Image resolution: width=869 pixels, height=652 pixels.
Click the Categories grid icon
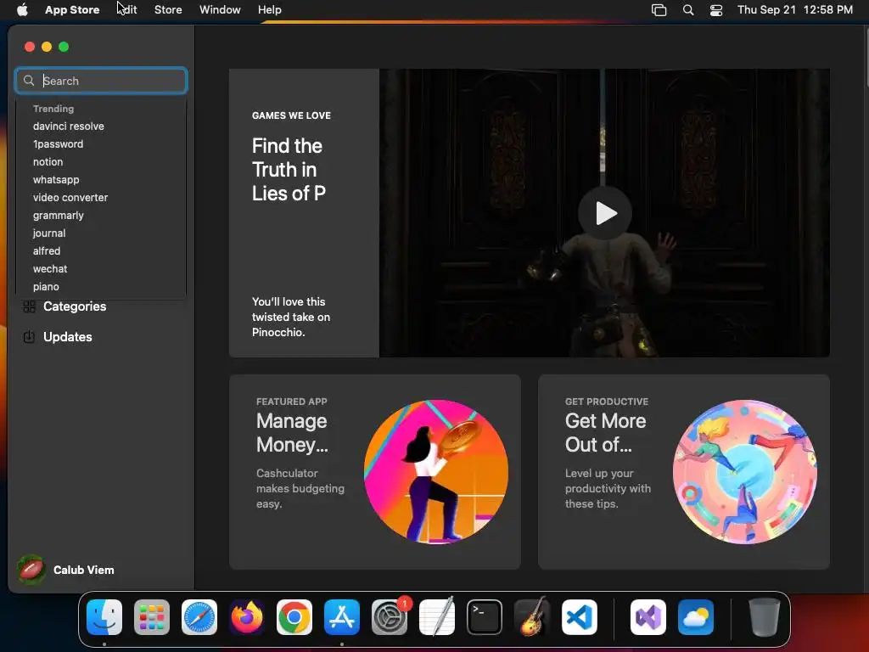(29, 306)
